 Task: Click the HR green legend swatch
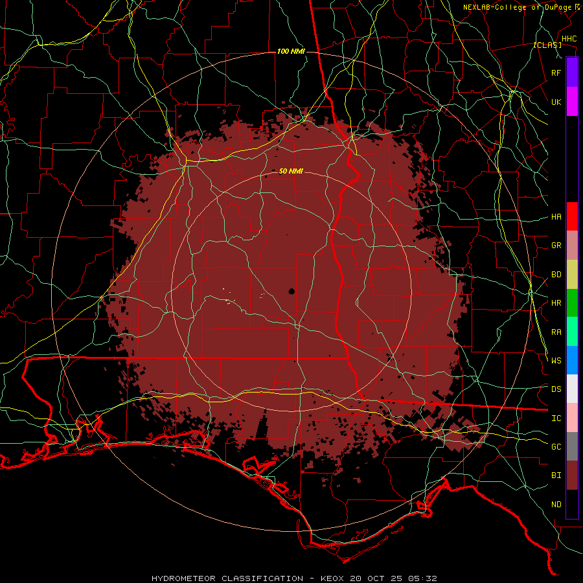coord(572,303)
